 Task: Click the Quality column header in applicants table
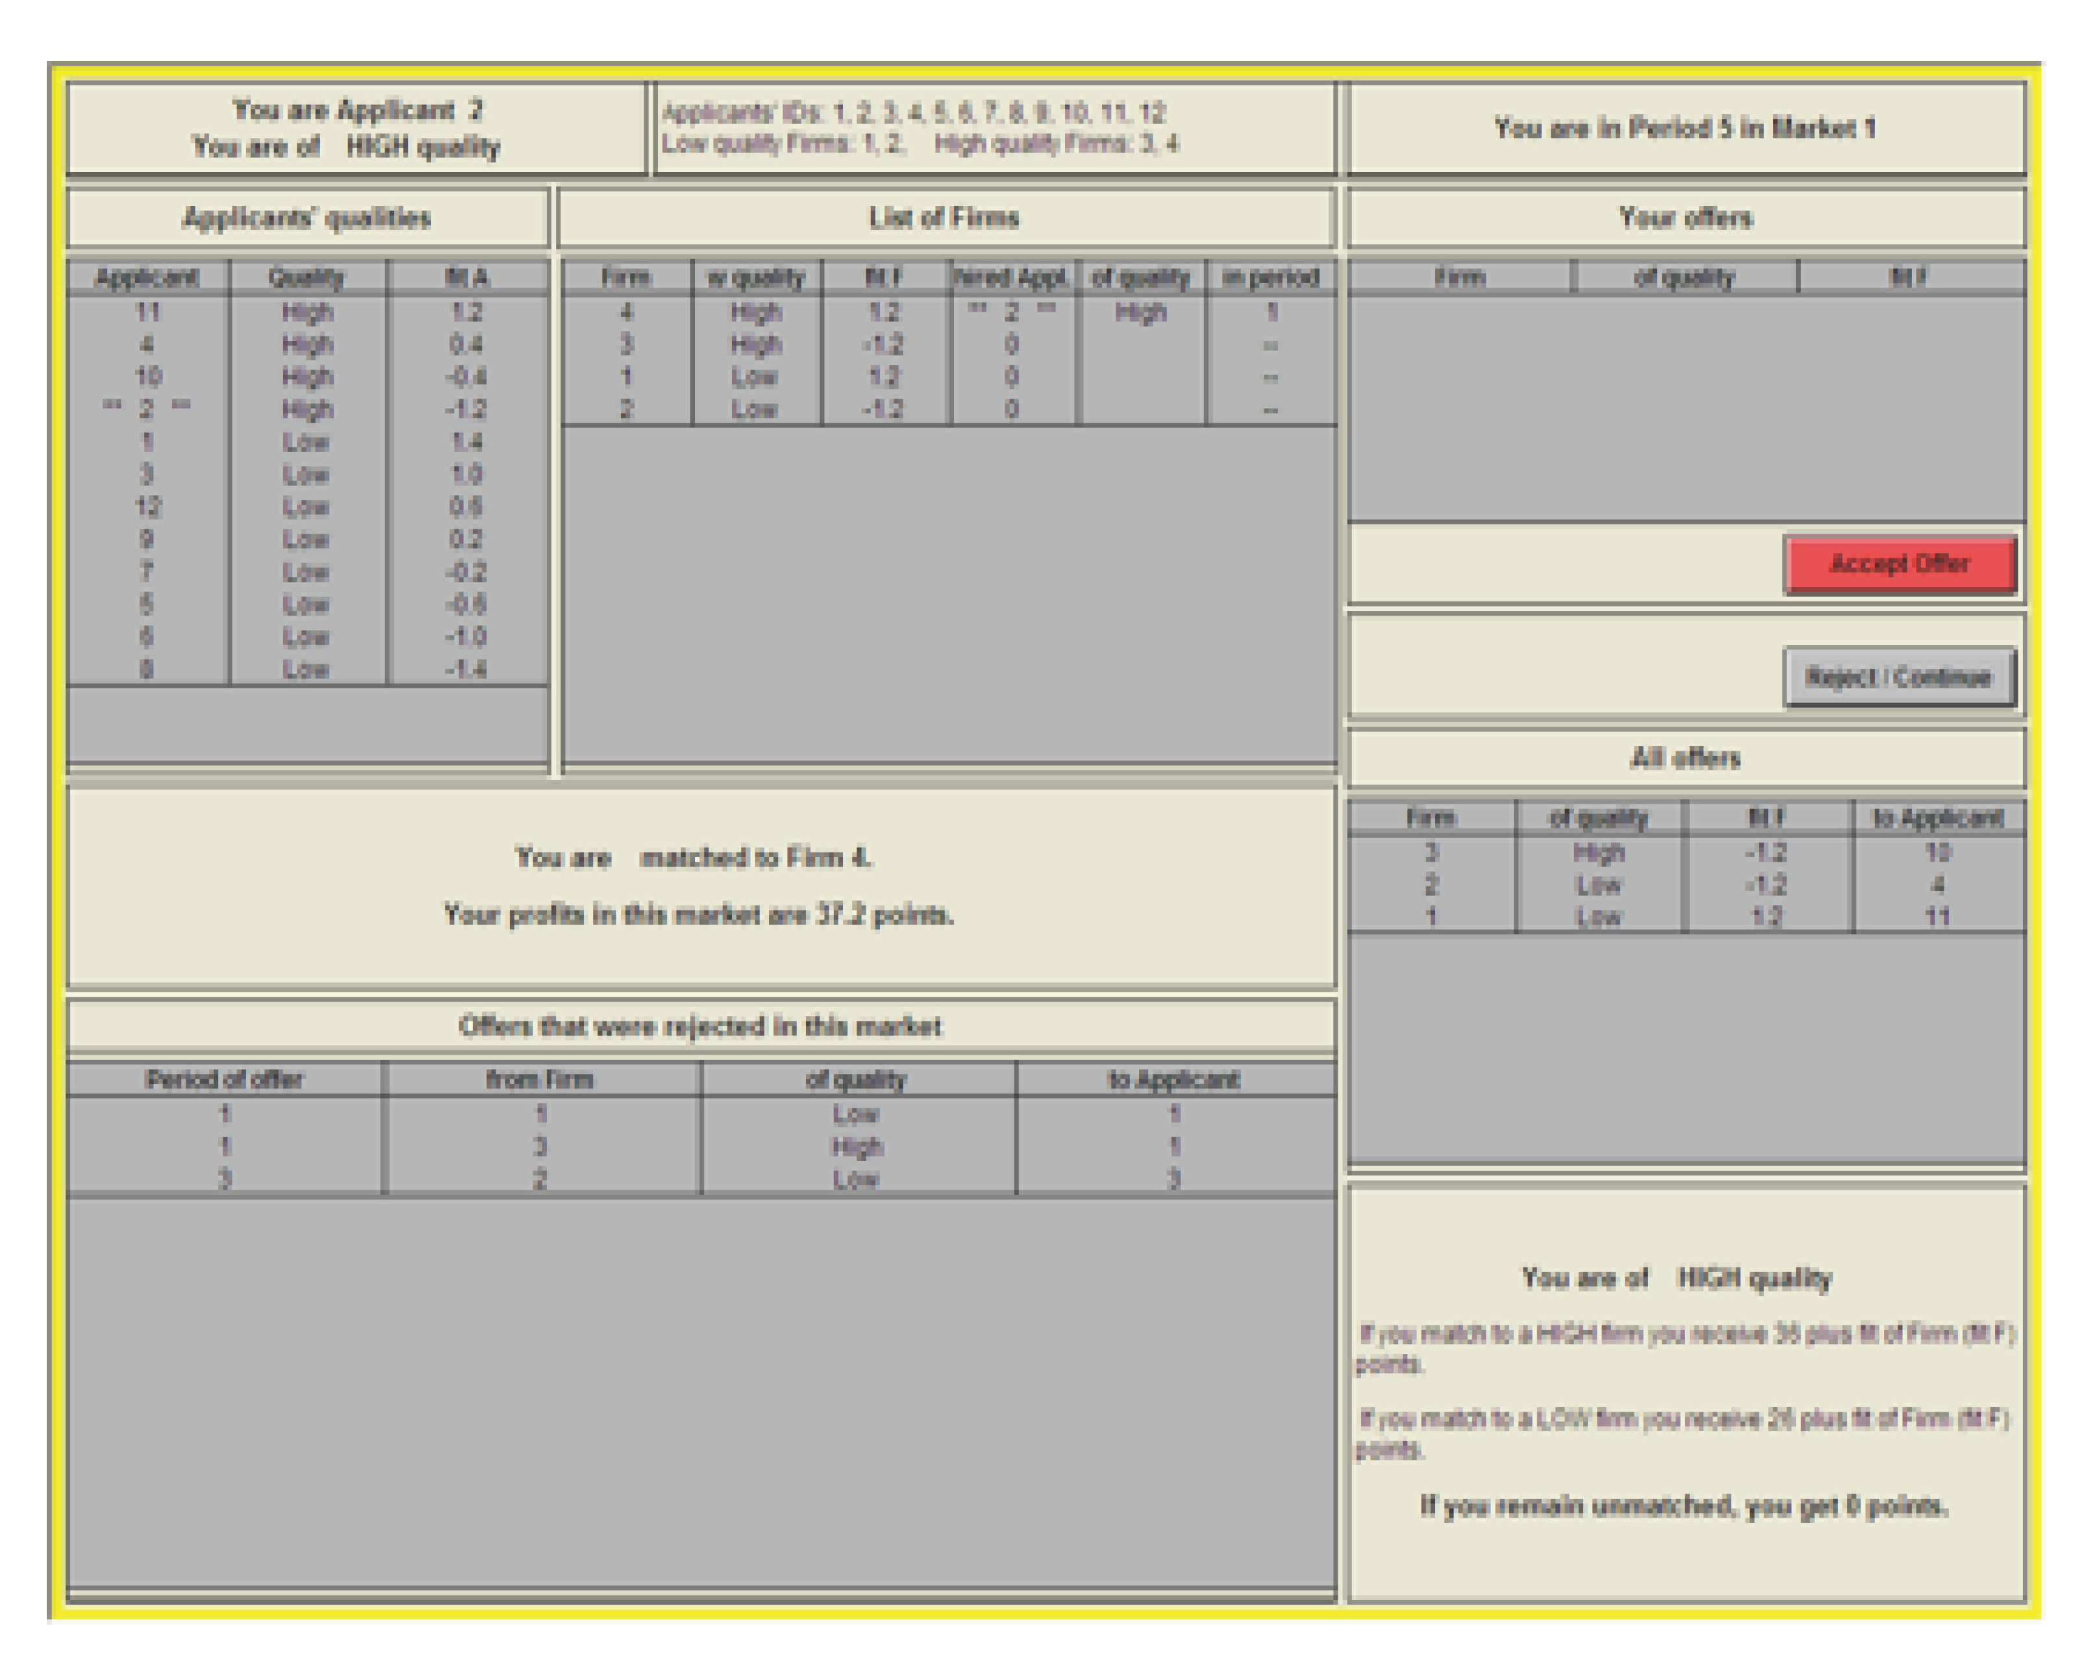tap(307, 278)
